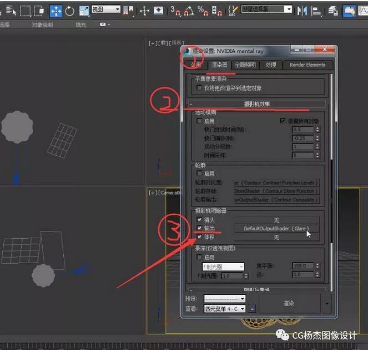Click the f制光圈 1.0 value field
Image resolution: width=368 pixels, height=350 pixels.
[x=231, y=275]
